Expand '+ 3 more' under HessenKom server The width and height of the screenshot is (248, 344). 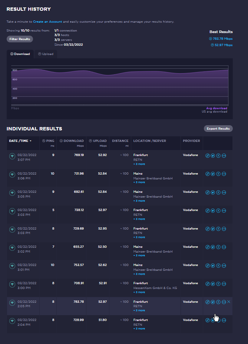139,292
